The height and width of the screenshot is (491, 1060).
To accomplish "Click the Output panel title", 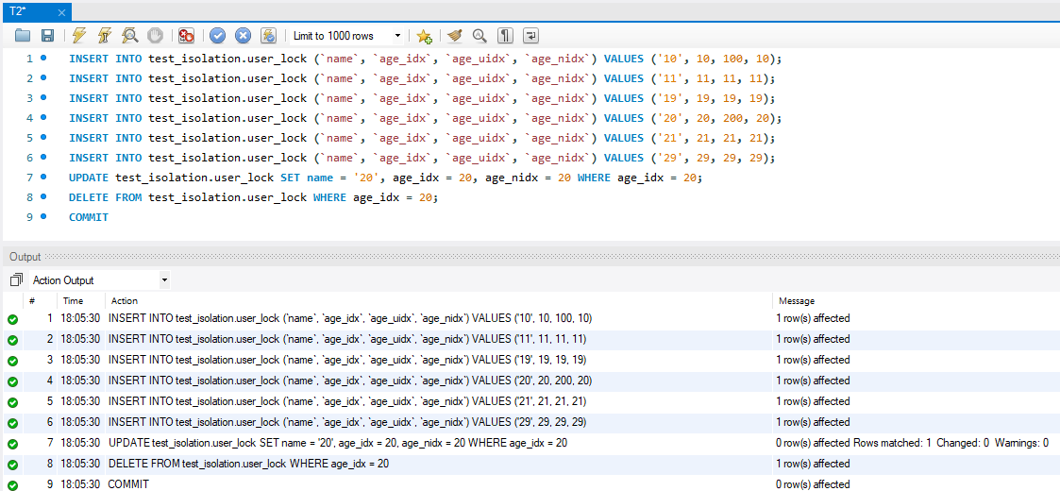I will tap(25, 257).
